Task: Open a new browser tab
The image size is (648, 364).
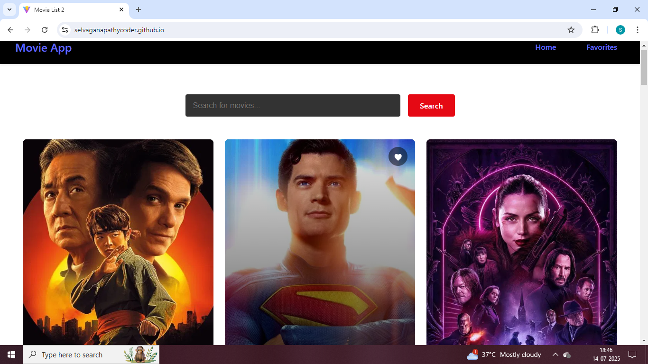Action: pos(139,9)
